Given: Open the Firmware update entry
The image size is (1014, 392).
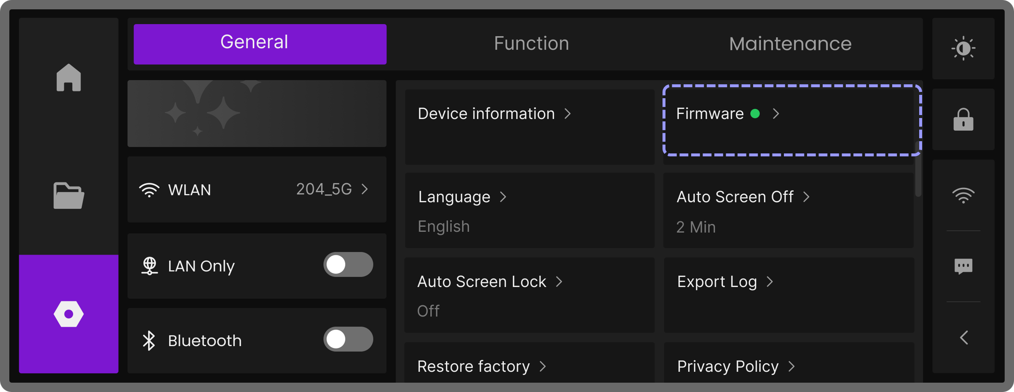Looking at the screenshot, I should point(791,120).
